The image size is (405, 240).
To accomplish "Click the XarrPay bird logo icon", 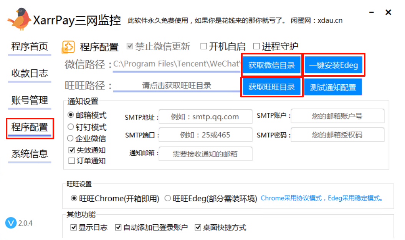I will coord(20,19).
